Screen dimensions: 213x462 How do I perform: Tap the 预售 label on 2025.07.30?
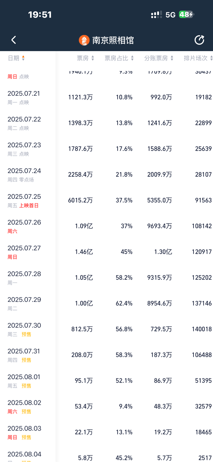point(26,334)
